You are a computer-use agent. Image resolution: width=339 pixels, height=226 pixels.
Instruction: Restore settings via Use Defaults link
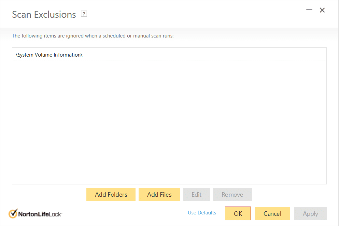[x=202, y=213]
